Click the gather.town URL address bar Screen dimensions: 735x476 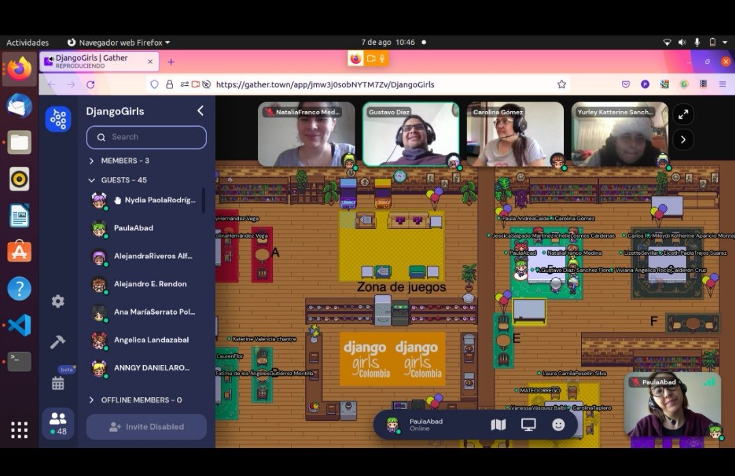(x=357, y=84)
